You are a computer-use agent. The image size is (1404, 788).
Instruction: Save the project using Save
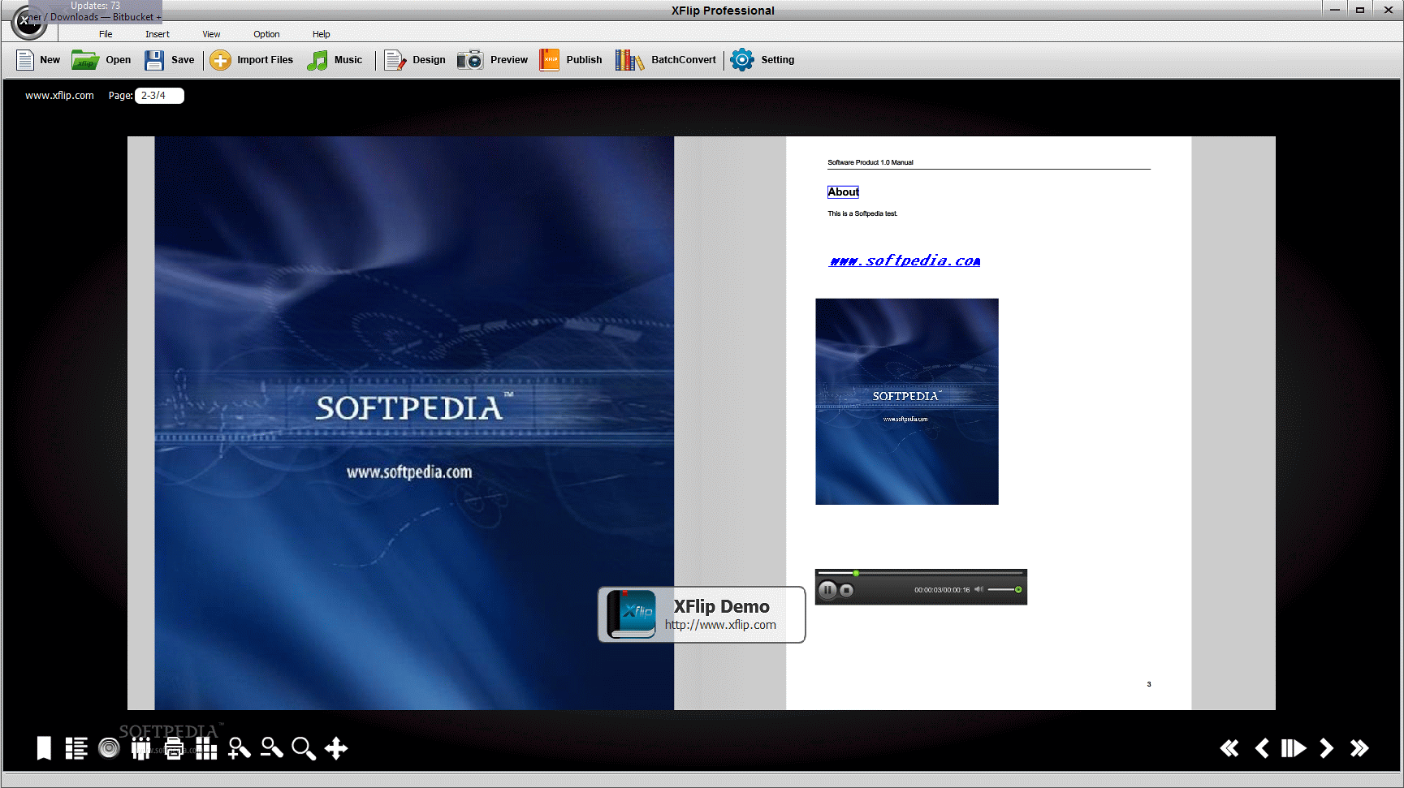(x=170, y=60)
